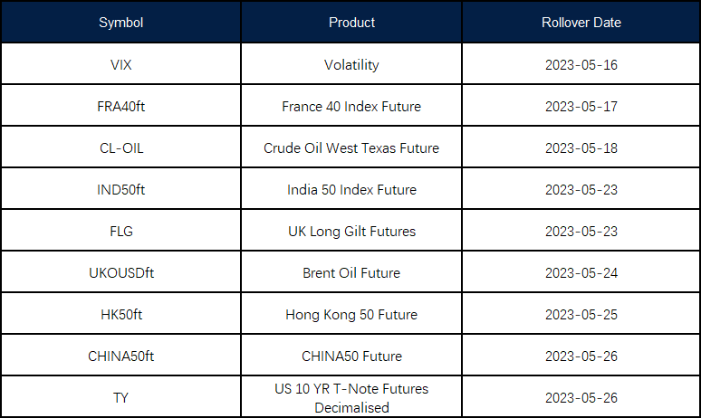Select the 2023-05-25 rollover date
701x418 pixels.
pyautogui.click(x=581, y=315)
